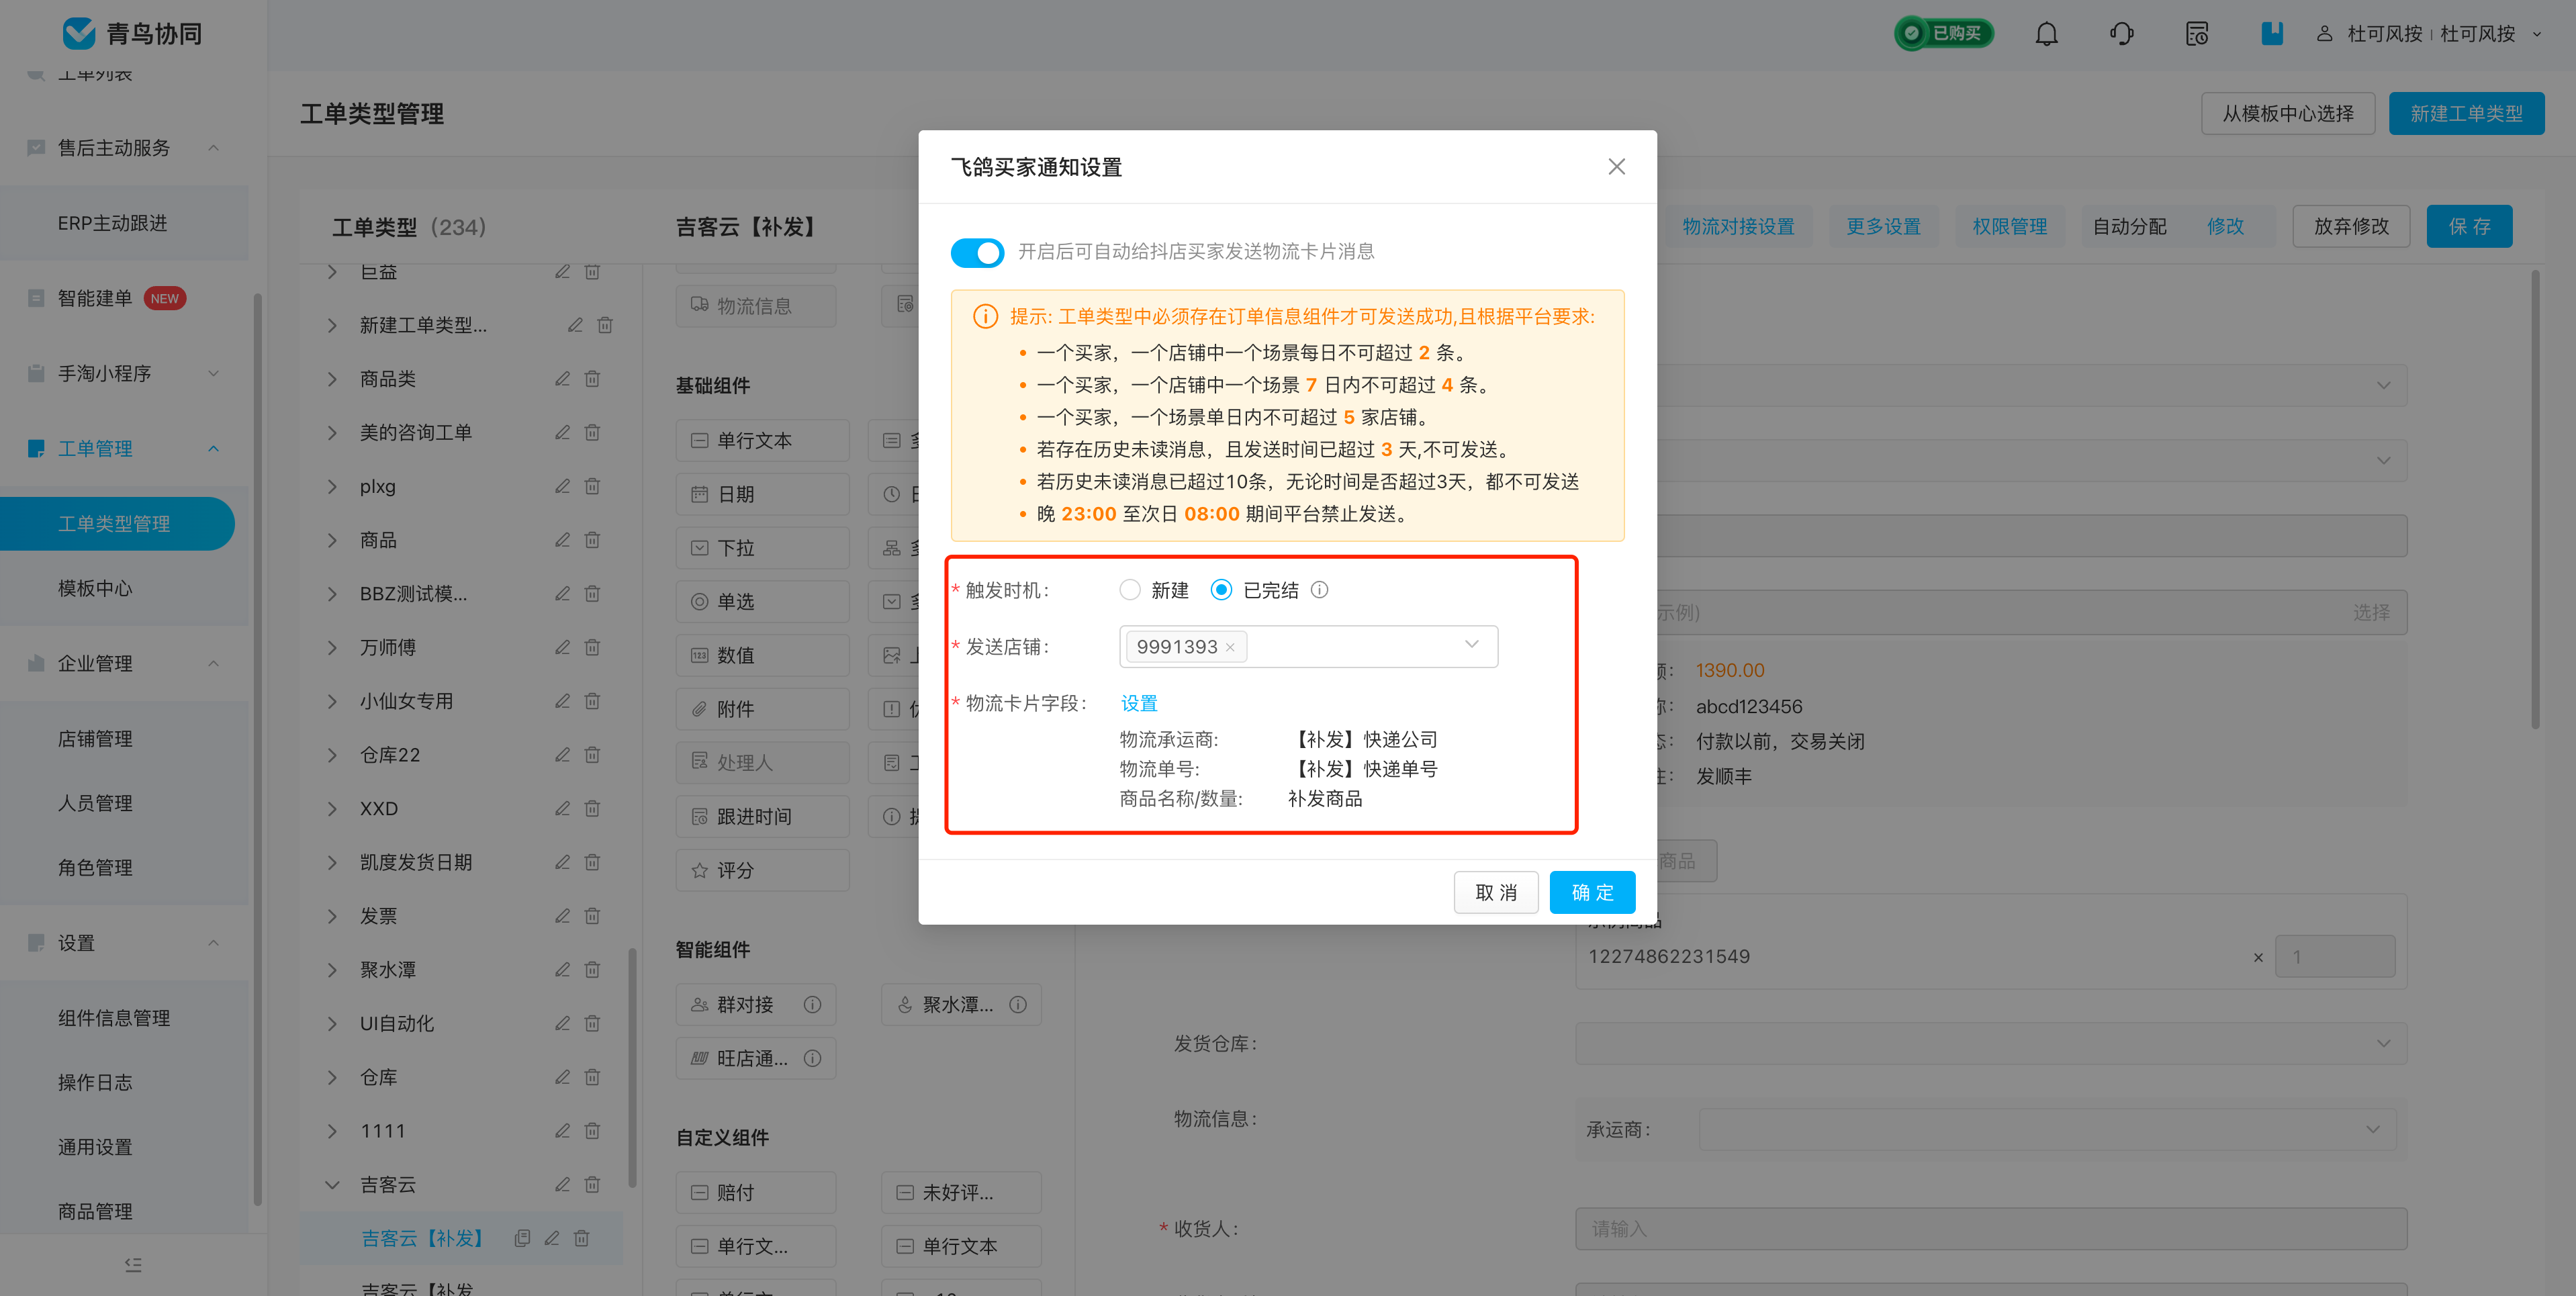Click the 从模板中心选择 button

point(2288,113)
